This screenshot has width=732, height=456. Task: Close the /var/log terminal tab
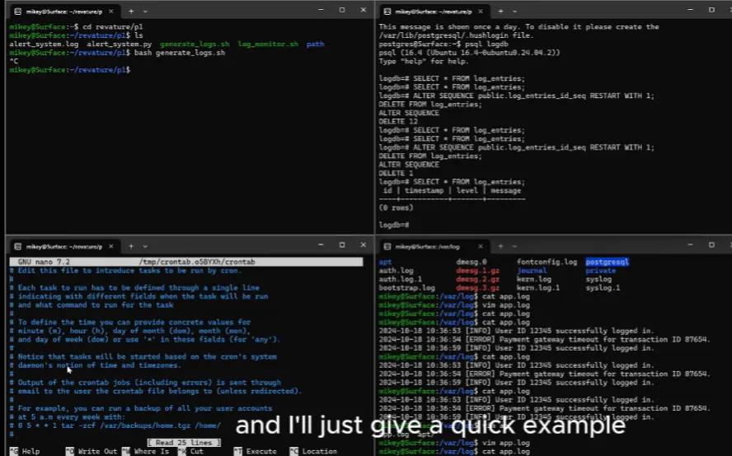point(481,246)
